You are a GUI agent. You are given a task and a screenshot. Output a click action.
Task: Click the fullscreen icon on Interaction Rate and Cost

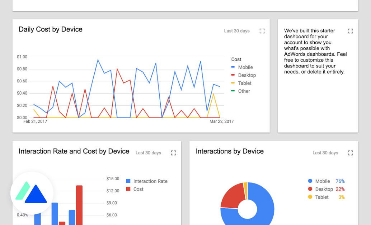click(x=173, y=153)
